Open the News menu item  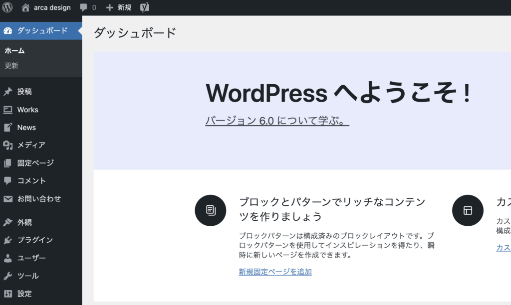[26, 128]
